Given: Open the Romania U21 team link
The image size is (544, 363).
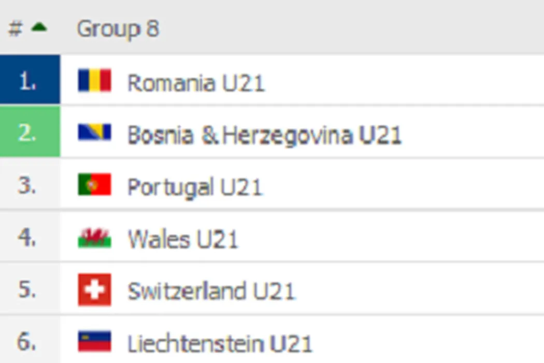Looking at the screenshot, I should click(x=196, y=83).
